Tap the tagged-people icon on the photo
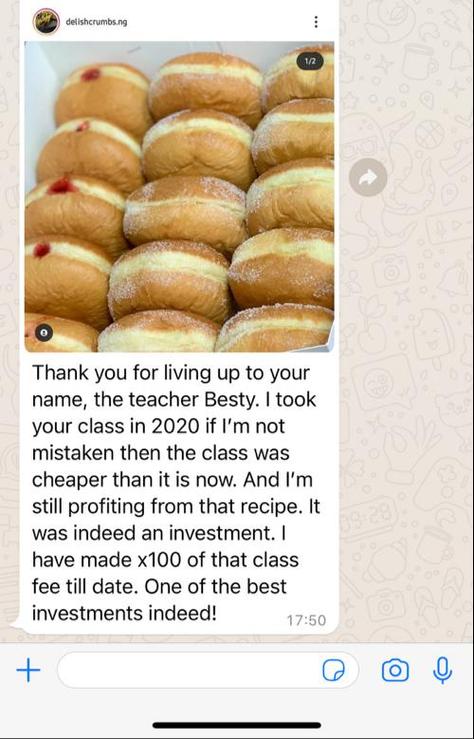 pyautogui.click(x=44, y=332)
